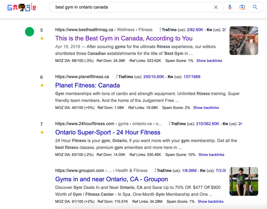Click 'Ref Links: 34.28M' text
267x209 pixels.
tap(147, 202)
